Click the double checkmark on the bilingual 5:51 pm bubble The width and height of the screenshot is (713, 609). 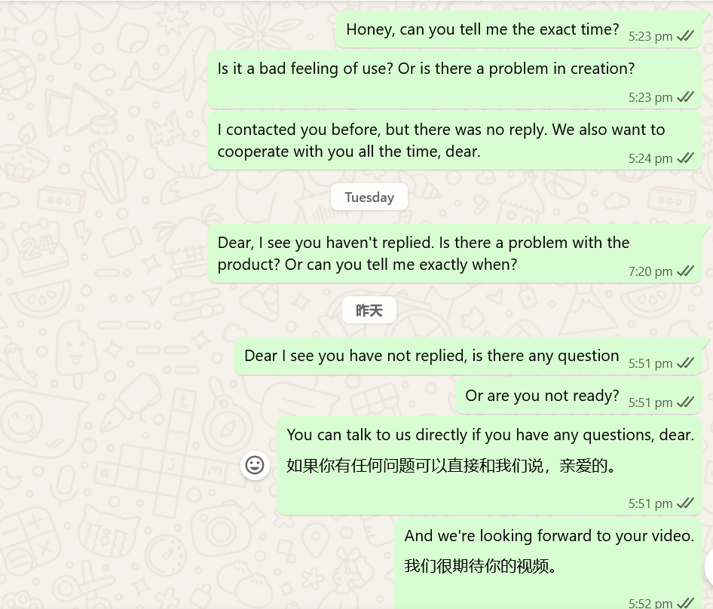(685, 503)
